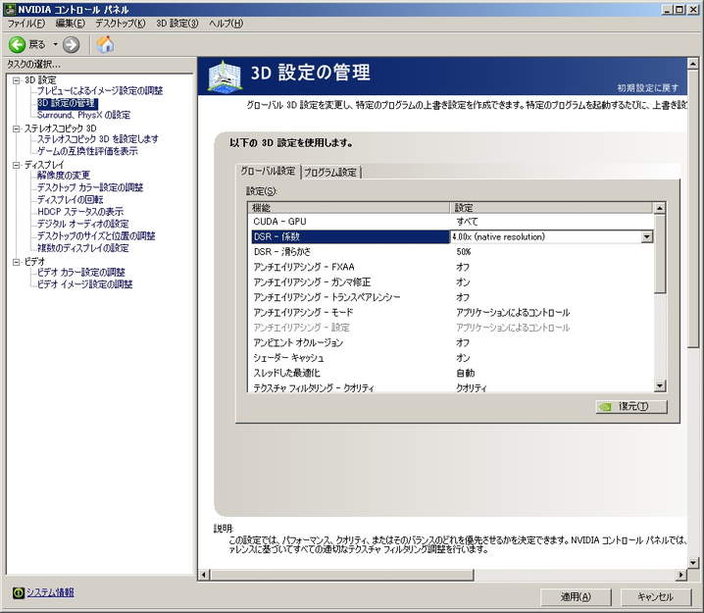Click the 設定 column header
Image resolution: width=704 pixels, height=613 pixels.
click(551, 208)
